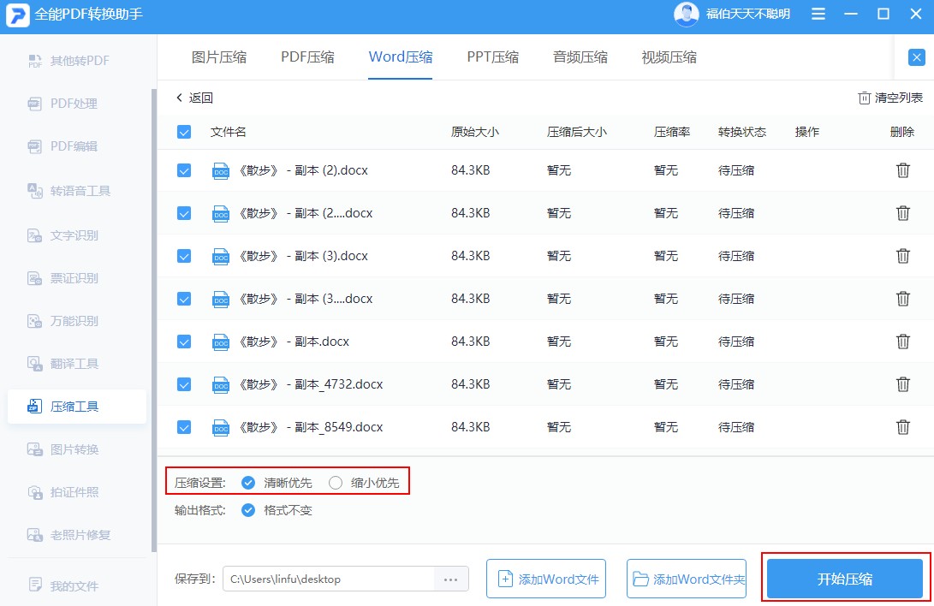Open 万能识别 sidebar section
The width and height of the screenshot is (934, 606).
coord(62,321)
